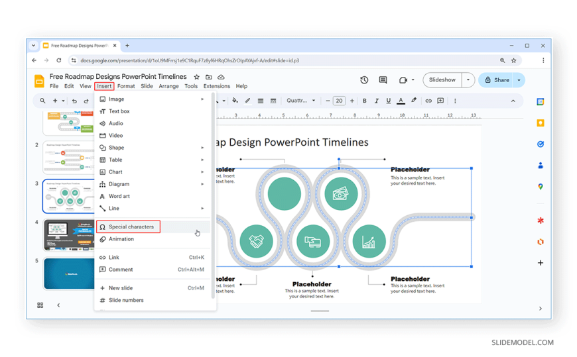Toggle bold formatting
Screen dimensions: 577x357
364,101
